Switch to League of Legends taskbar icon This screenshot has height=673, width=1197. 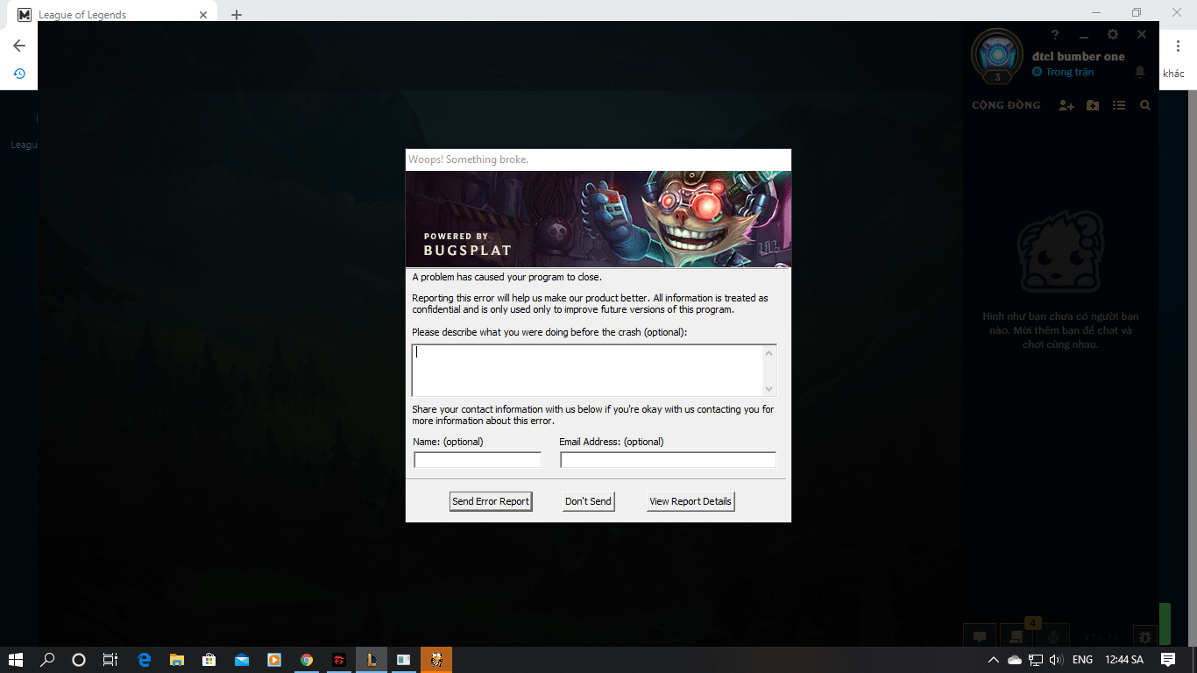pyautogui.click(x=372, y=660)
